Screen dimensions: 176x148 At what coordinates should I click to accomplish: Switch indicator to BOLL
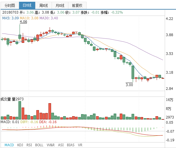tap(39, 145)
